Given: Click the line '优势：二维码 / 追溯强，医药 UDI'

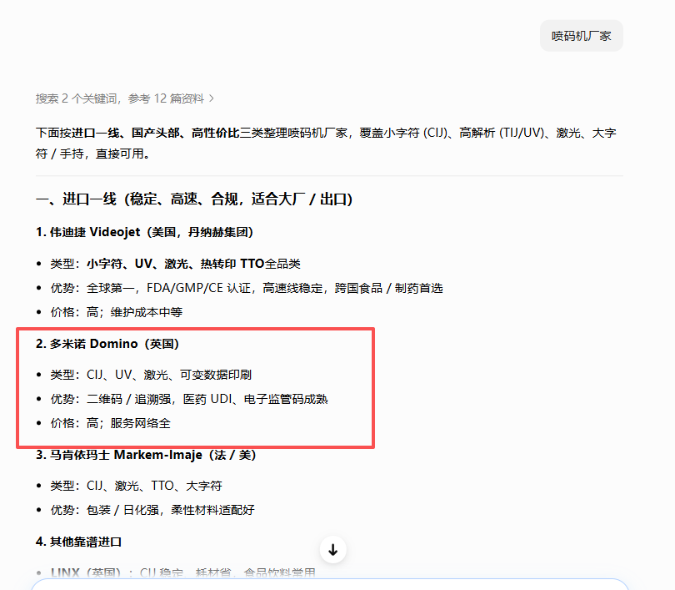Looking at the screenshot, I should [189, 399].
